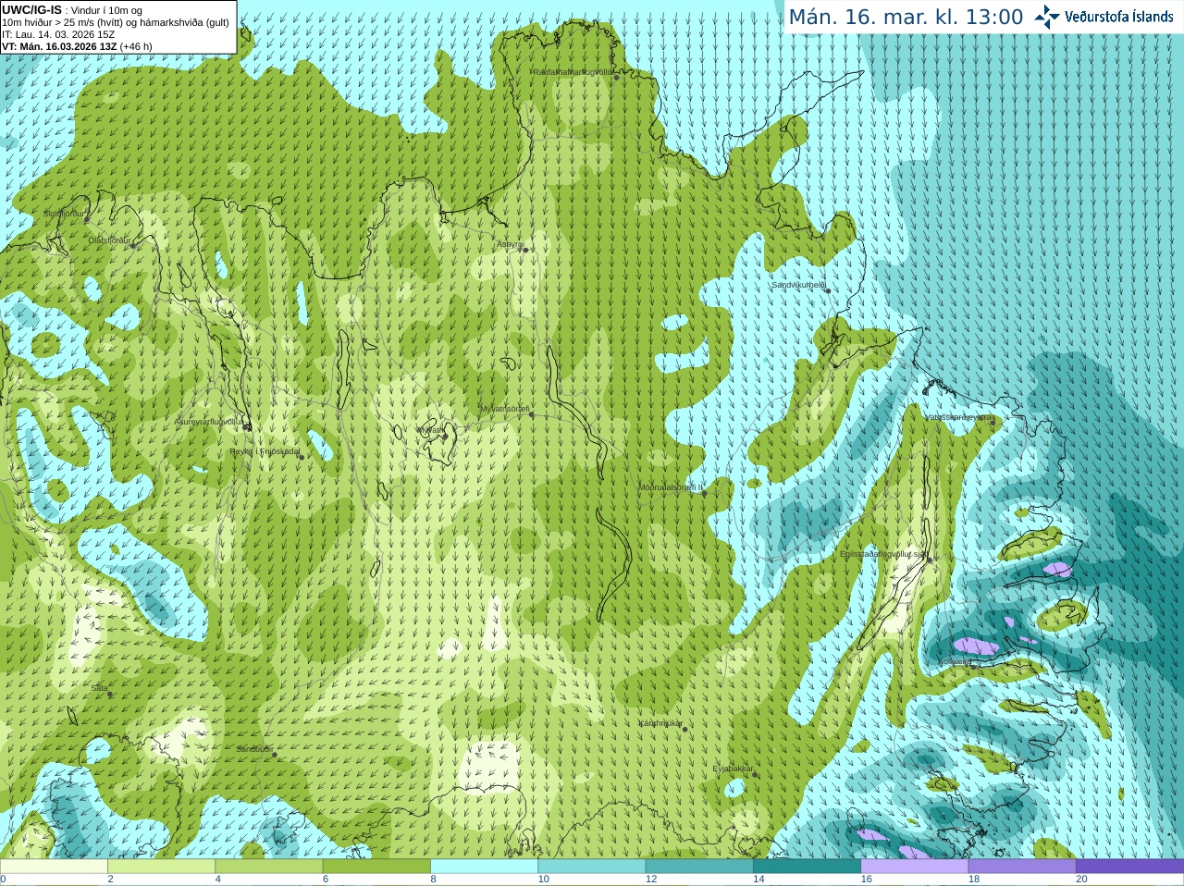Click the 12–14 m/s teal legend swatch

click(699, 866)
